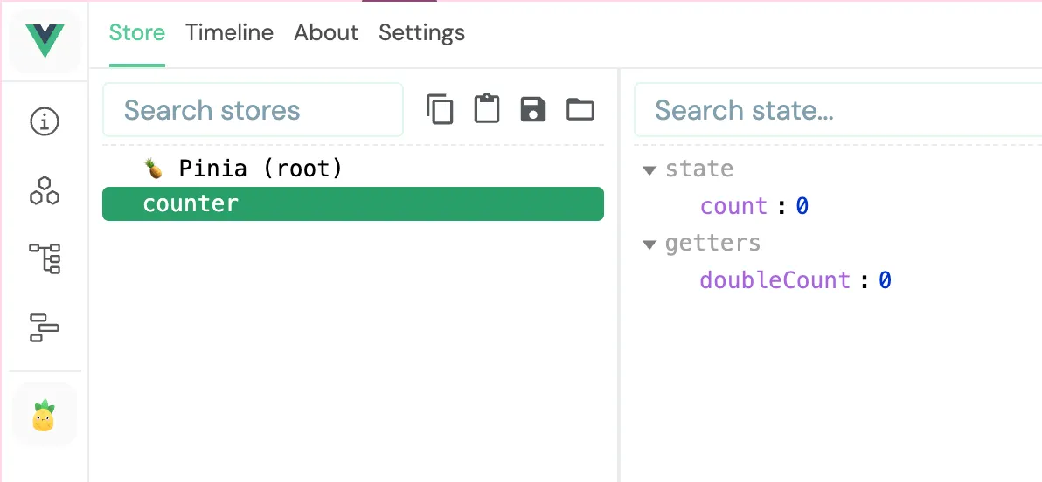Click the Search state input field
This screenshot has height=482, width=1042.
(838, 109)
